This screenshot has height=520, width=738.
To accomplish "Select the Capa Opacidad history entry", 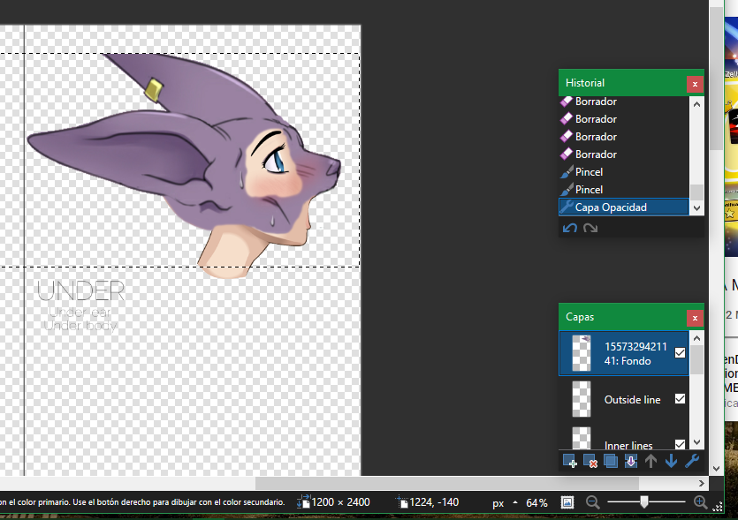I will (x=611, y=207).
